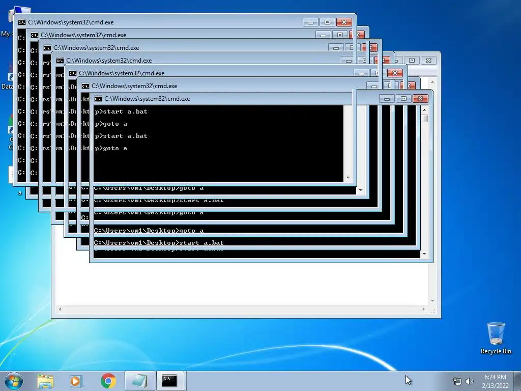Viewport: 521px width, 391px height.
Task: Click the line 'C:\Users\vm1\Desktop>start a.bat'
Action: pos(159,243)
